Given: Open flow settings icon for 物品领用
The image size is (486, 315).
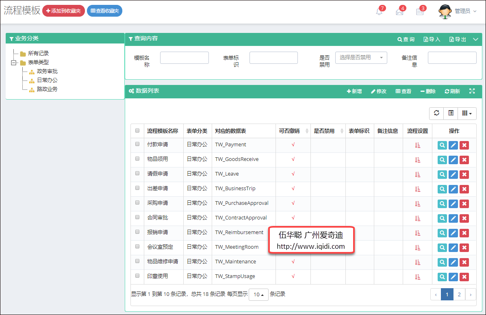Looking at the screenshot, I should pyautogui.click(x=417, y=160).
